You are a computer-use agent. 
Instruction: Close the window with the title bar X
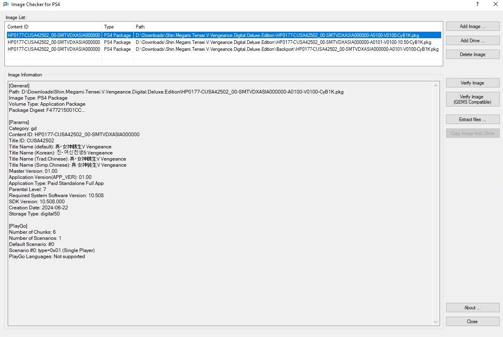[495, 4]
